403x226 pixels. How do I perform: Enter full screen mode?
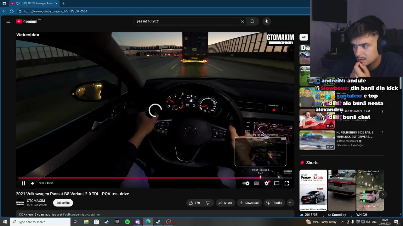pos(287,183)
